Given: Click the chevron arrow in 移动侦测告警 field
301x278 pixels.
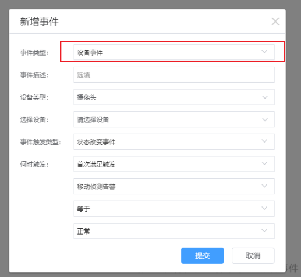Looking at the screenshot, I should click(x=265, y=186).
